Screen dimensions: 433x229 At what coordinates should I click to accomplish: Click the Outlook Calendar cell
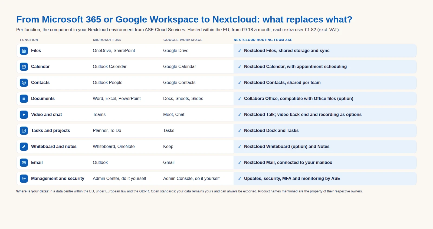click(x=110, y=67)
